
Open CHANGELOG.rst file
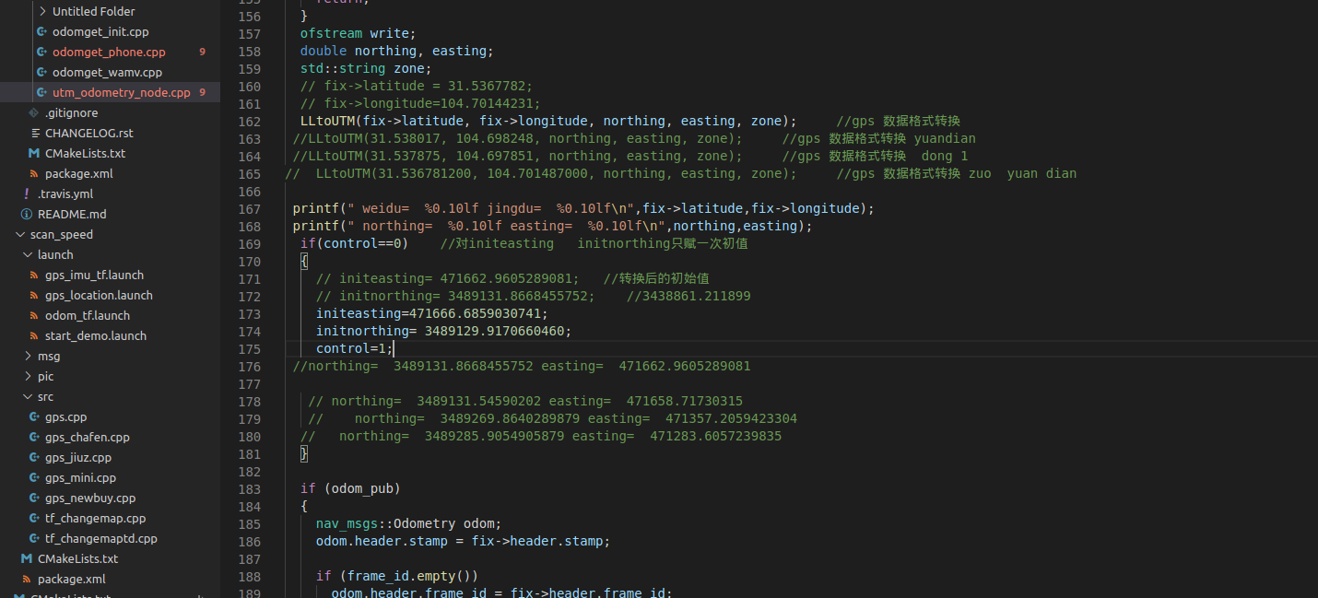point(88,133)
